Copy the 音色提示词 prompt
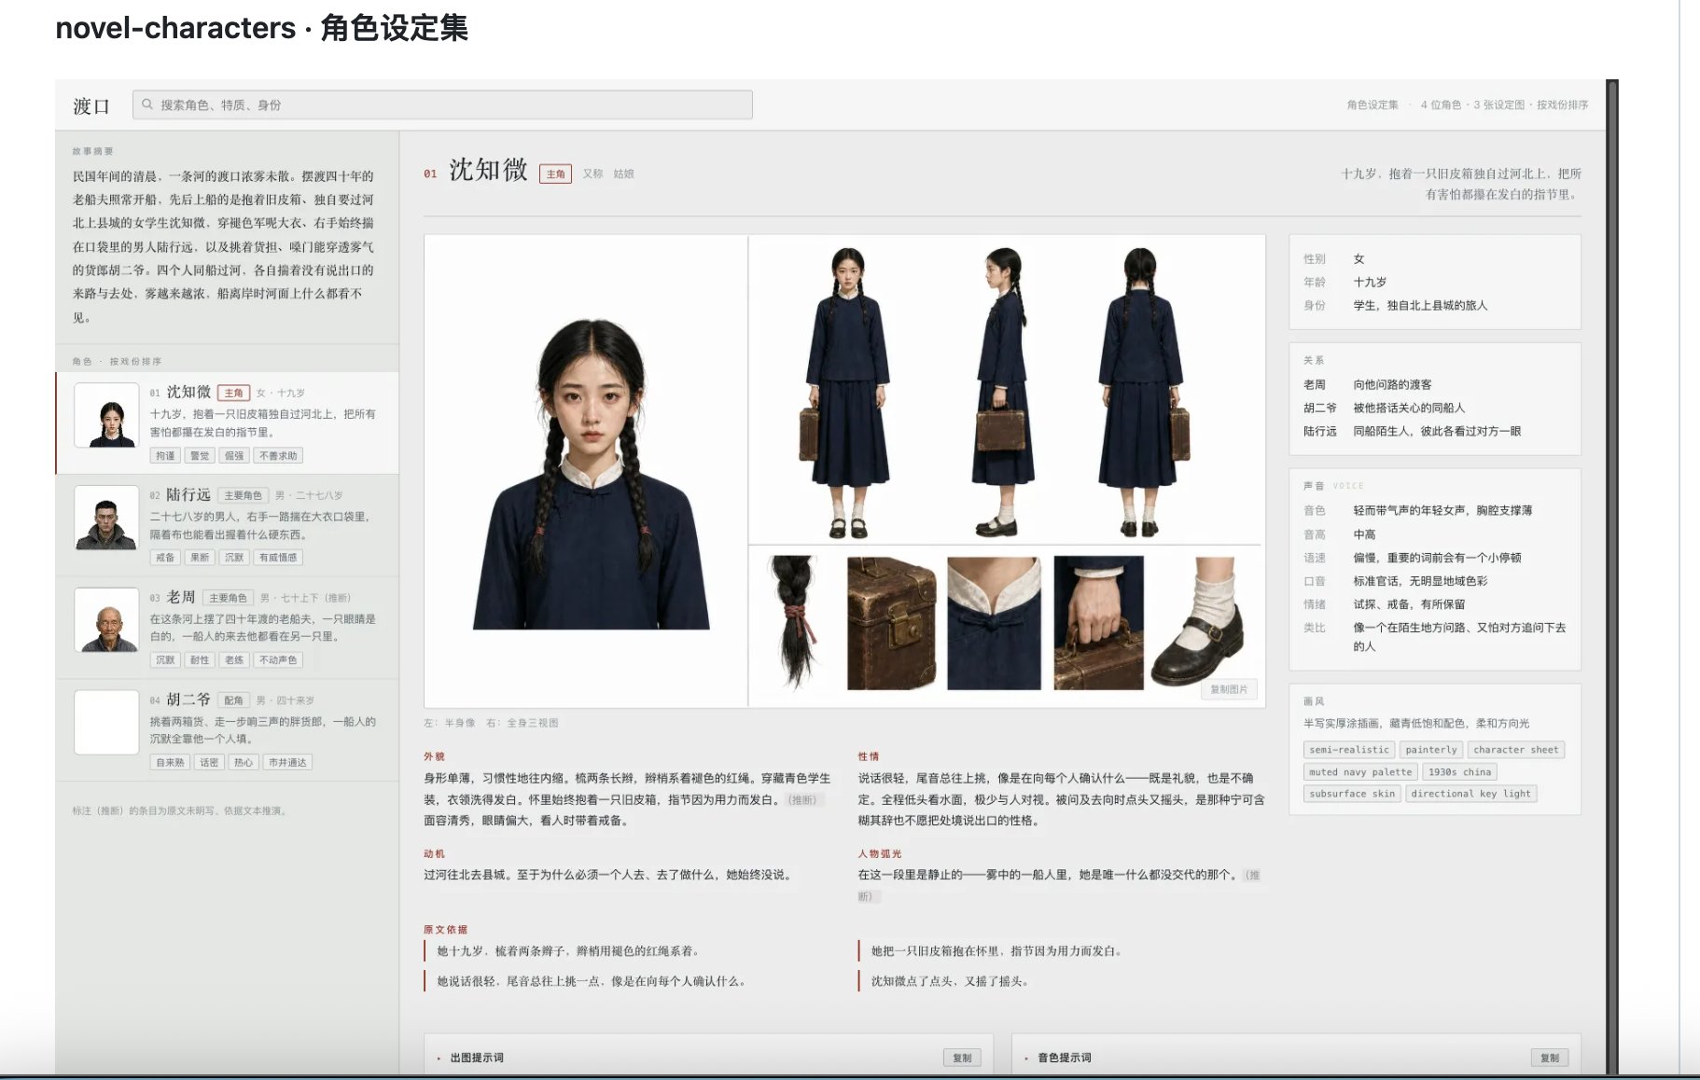This screenshot has height=1080, width=1700. [x=1550, y=1058]
